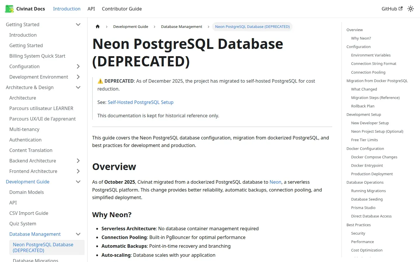
Task: Jump to Running Migrations section
Action: pos(368,191)
